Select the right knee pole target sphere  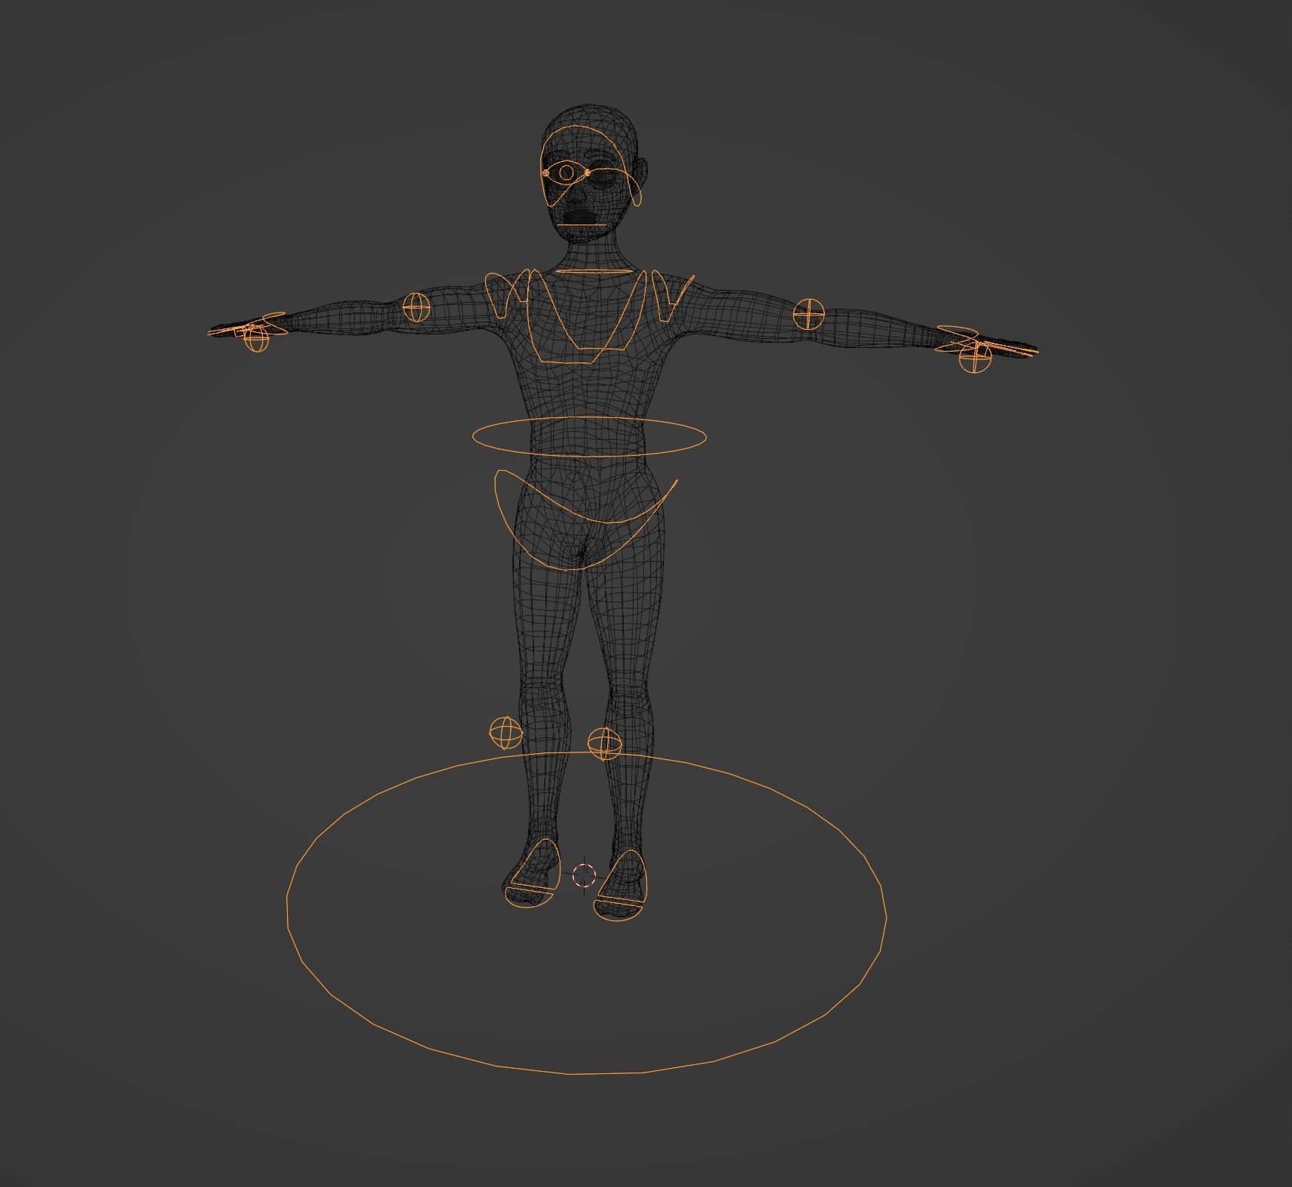coord(505,732)
